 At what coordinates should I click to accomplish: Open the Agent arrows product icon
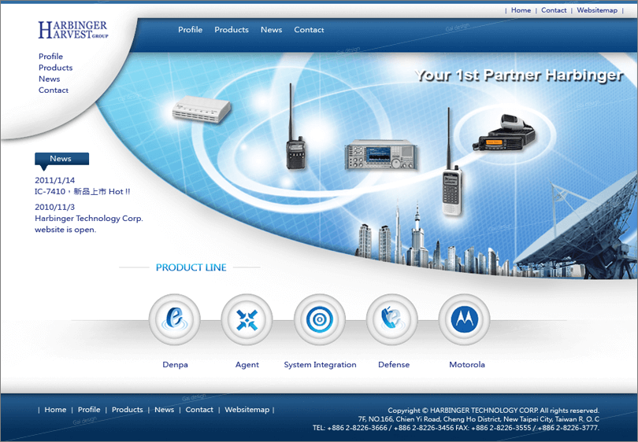pos(247,320)
